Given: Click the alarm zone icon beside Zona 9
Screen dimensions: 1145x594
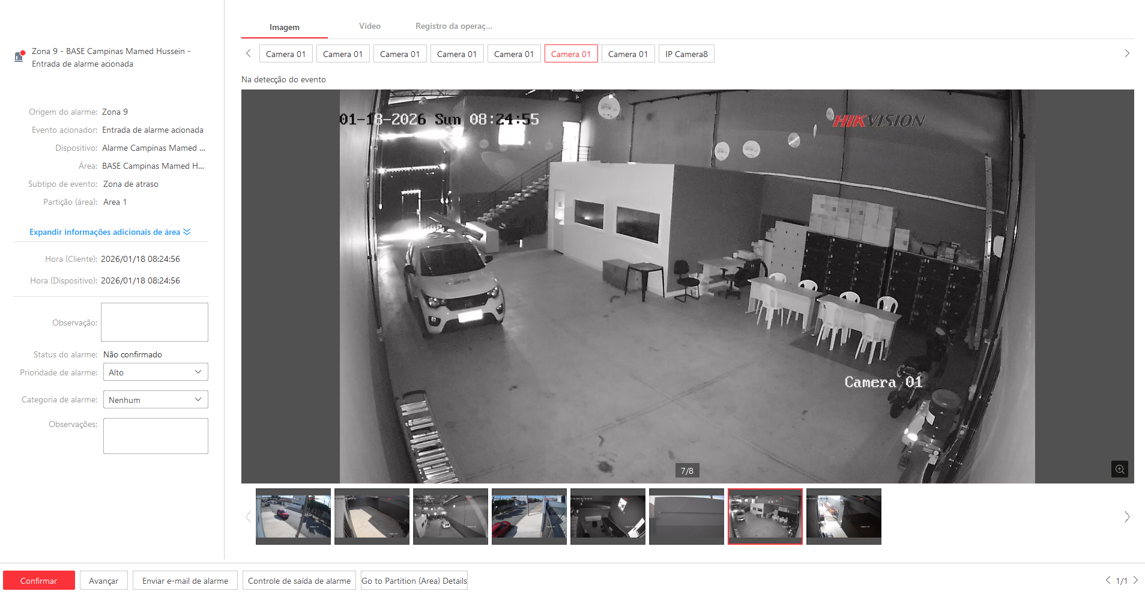Looking at the screenshot, I should 19,56.
